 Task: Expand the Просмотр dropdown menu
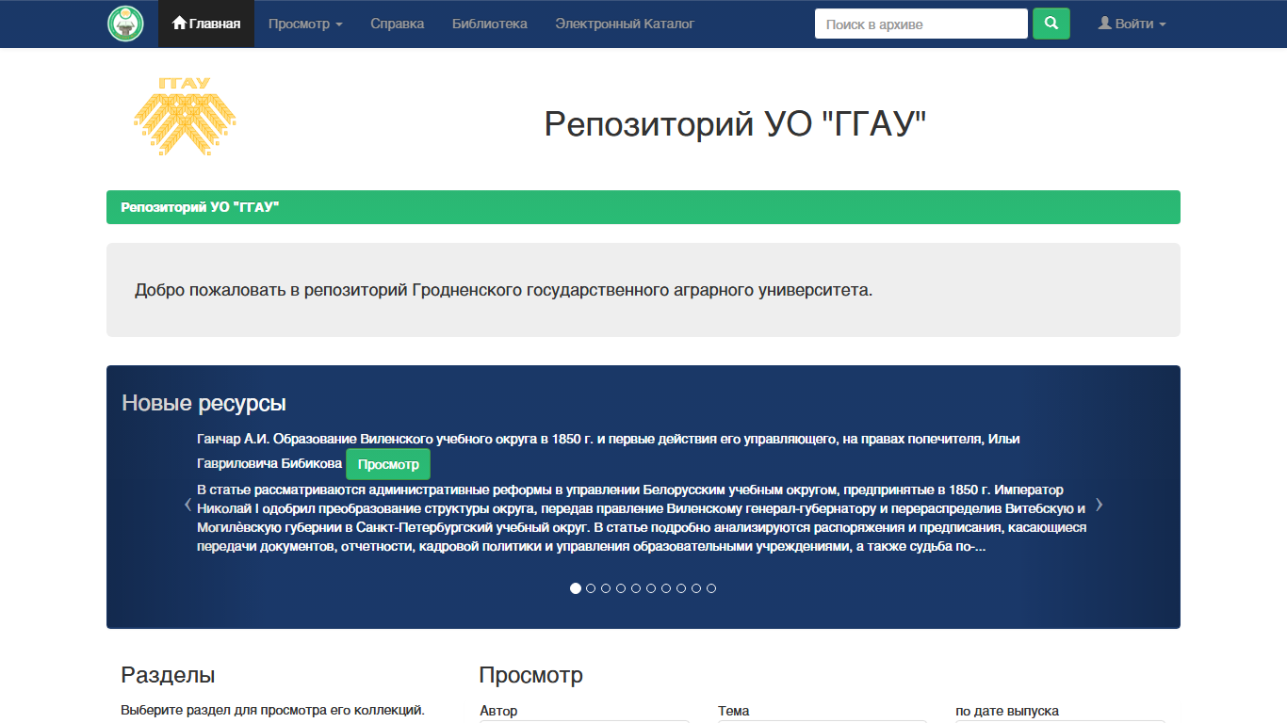pos(305,24)
